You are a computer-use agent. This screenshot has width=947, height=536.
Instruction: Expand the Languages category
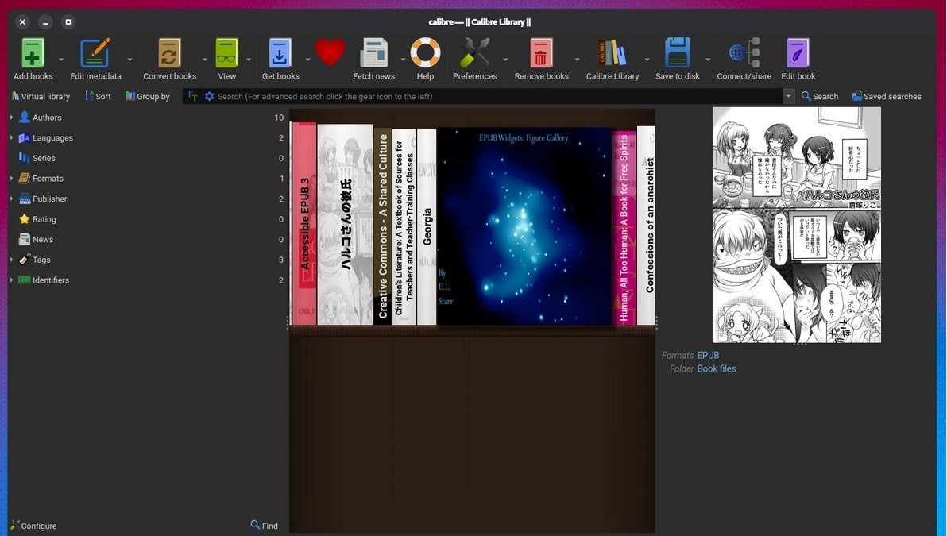click(x=11, y=137)
